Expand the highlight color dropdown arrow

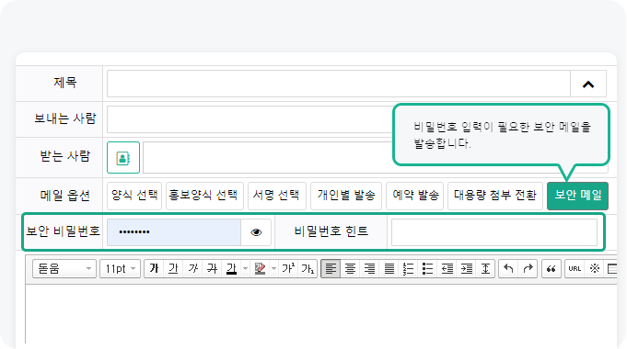pos(274,268)
